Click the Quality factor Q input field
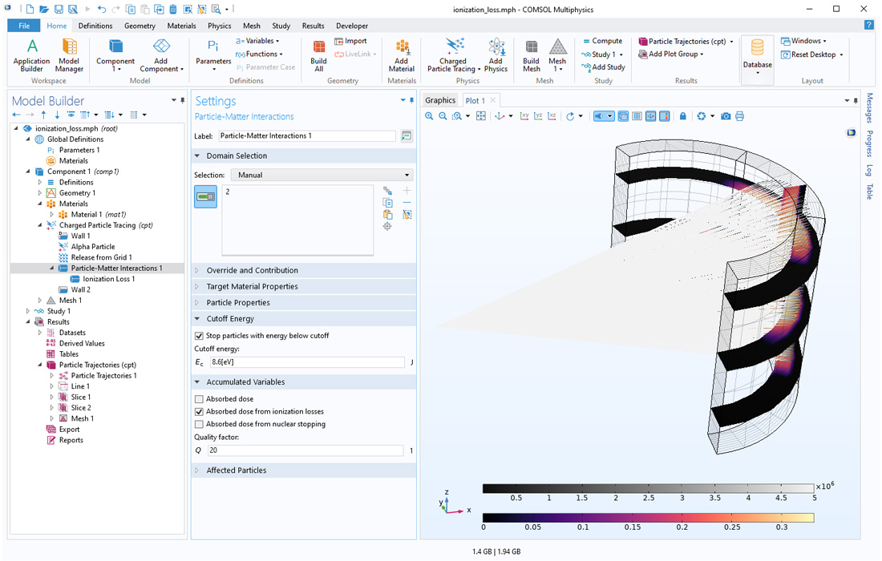Screen dimensions: 882x561 (305, 450)
